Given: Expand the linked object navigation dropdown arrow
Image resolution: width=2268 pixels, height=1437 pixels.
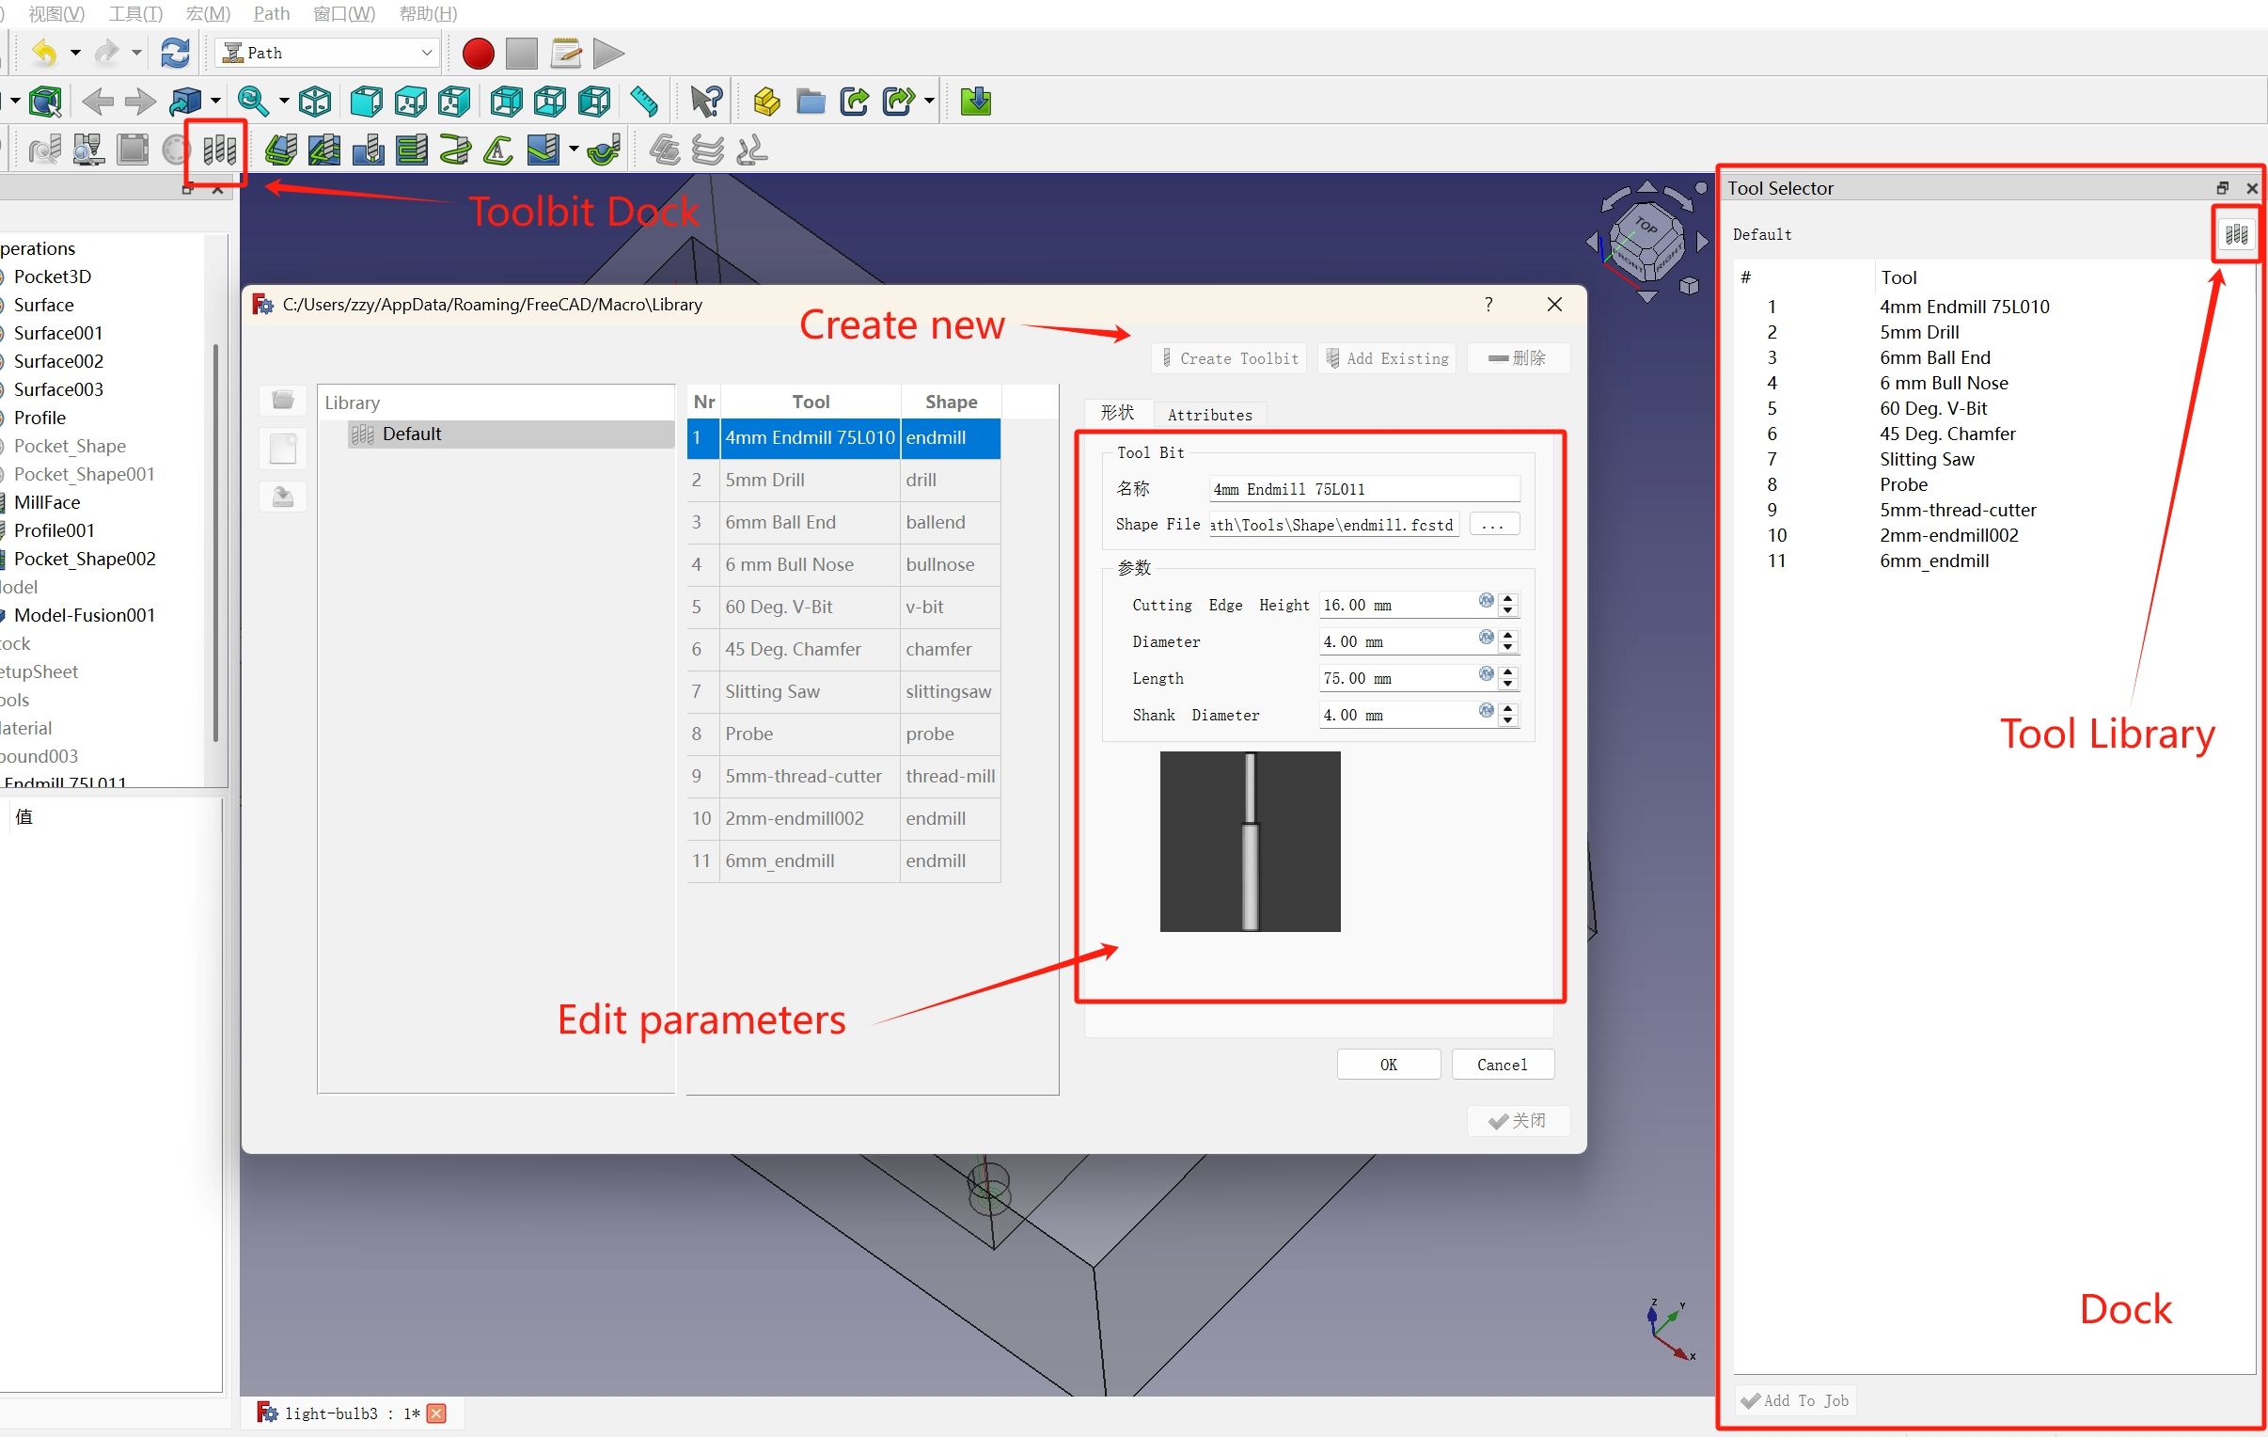Looking at the screenshot, I should click(x=215, y=101).
